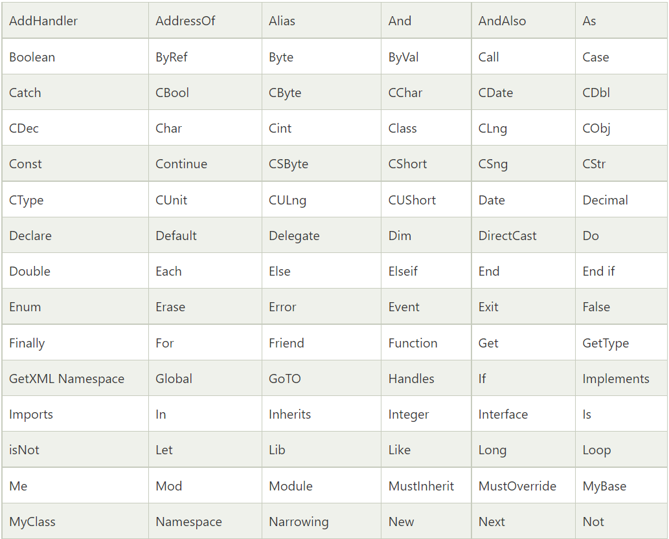The height and width of the screenshot is (539, 669).
Task: Click the Implements keyword cell
Action: [x=616, y=379]
